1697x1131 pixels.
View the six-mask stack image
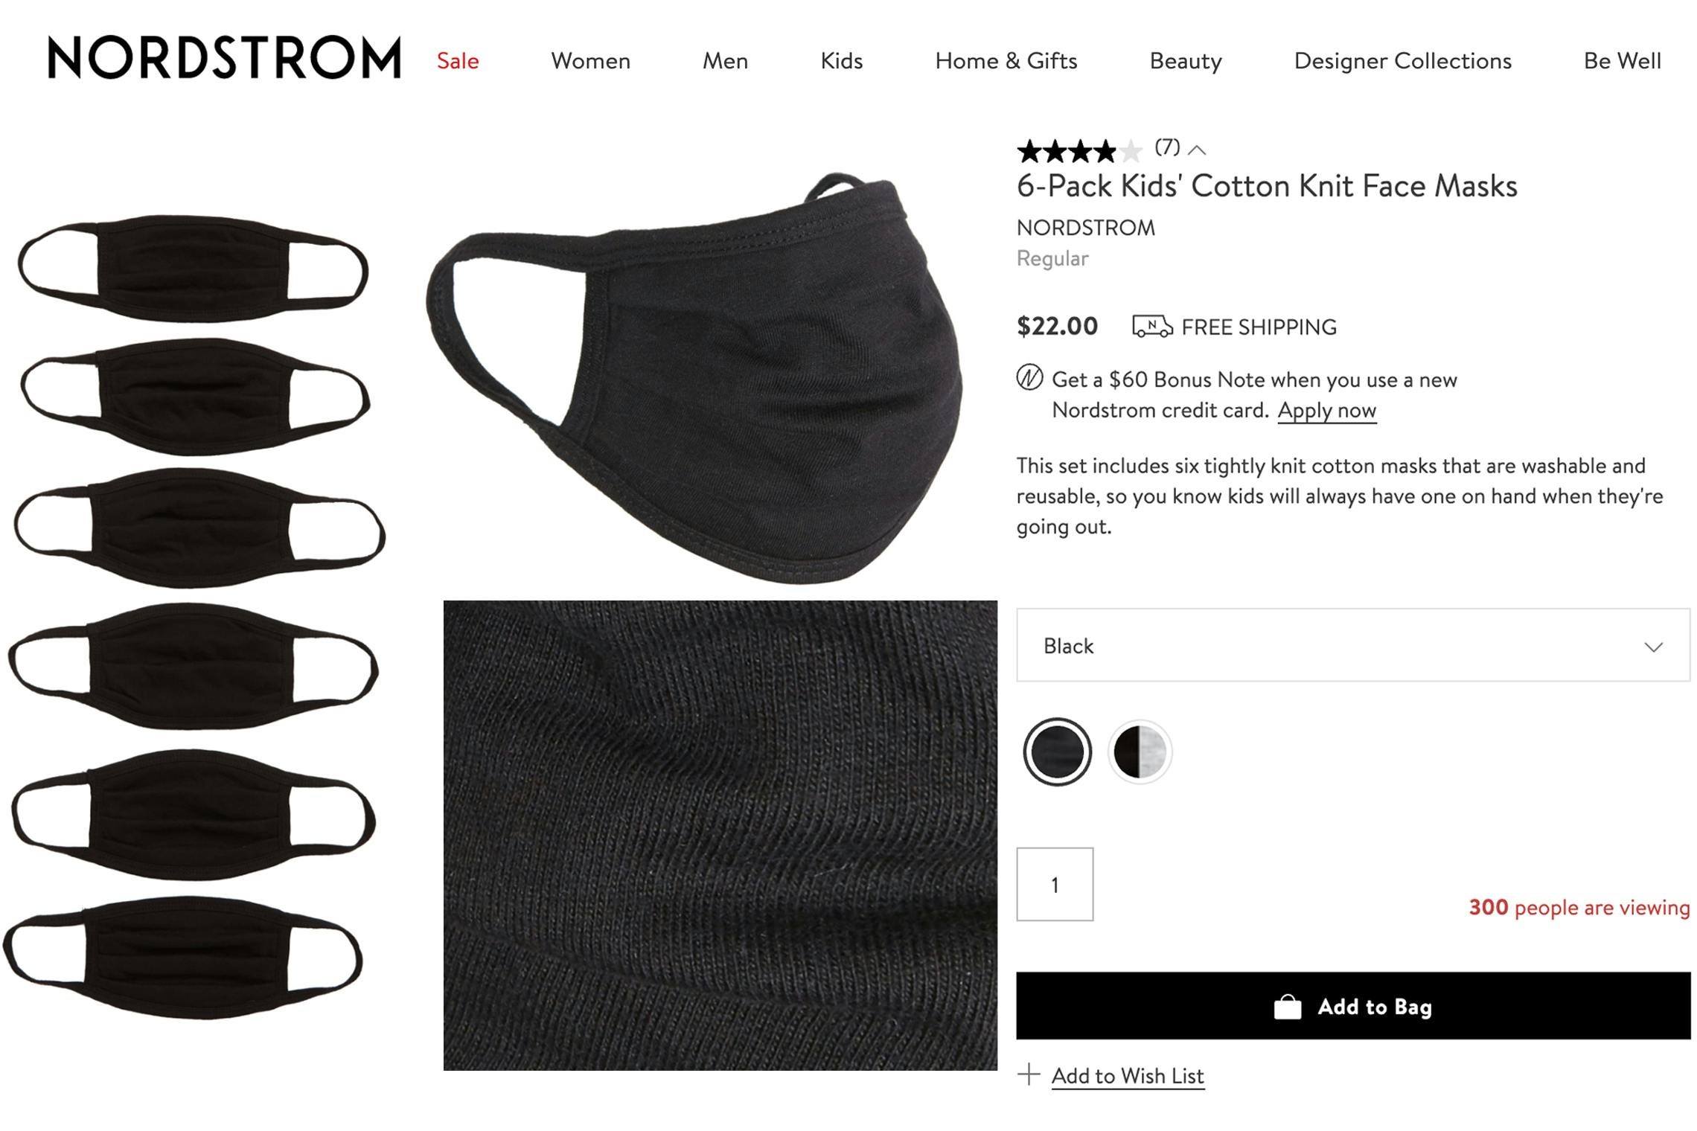click(195, 616)
